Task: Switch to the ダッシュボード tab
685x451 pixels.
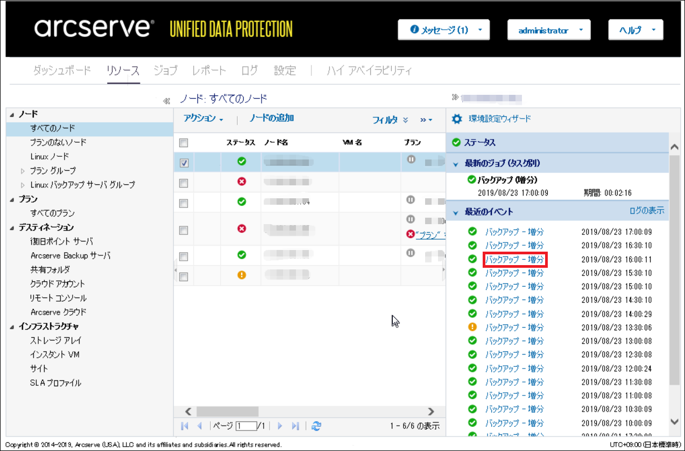Action: coord(62,71)
